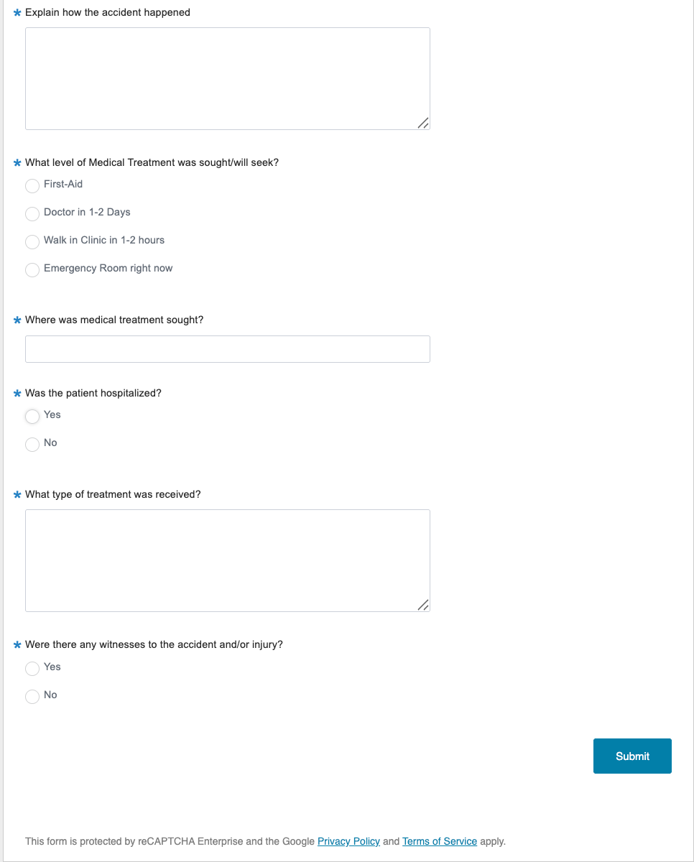
Task: Select Walk in Clinic in 1-2 hours
Action: point(32,242)
